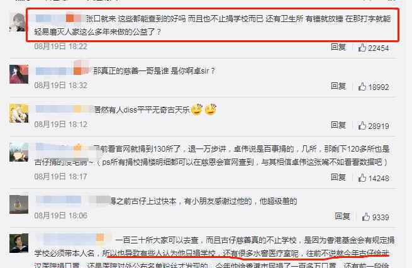Viewport: 412px width, 268px height.
Task: Open avatar of 快本 comment author
Action: [x=19, y=204]
